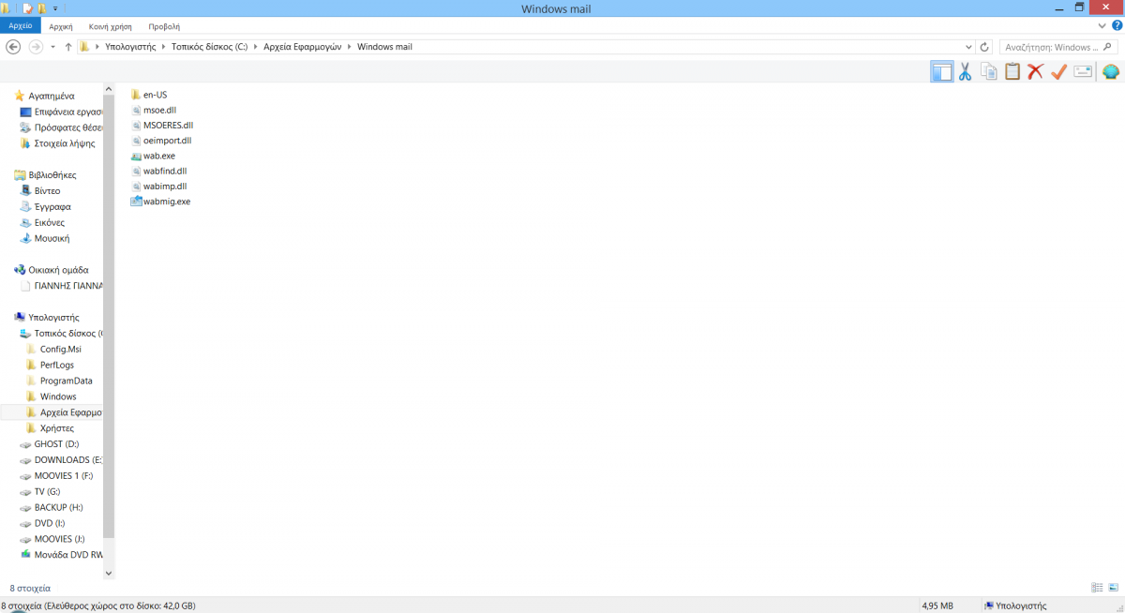
Task: Select the wabfind.dll file
Action: (158, 171)
